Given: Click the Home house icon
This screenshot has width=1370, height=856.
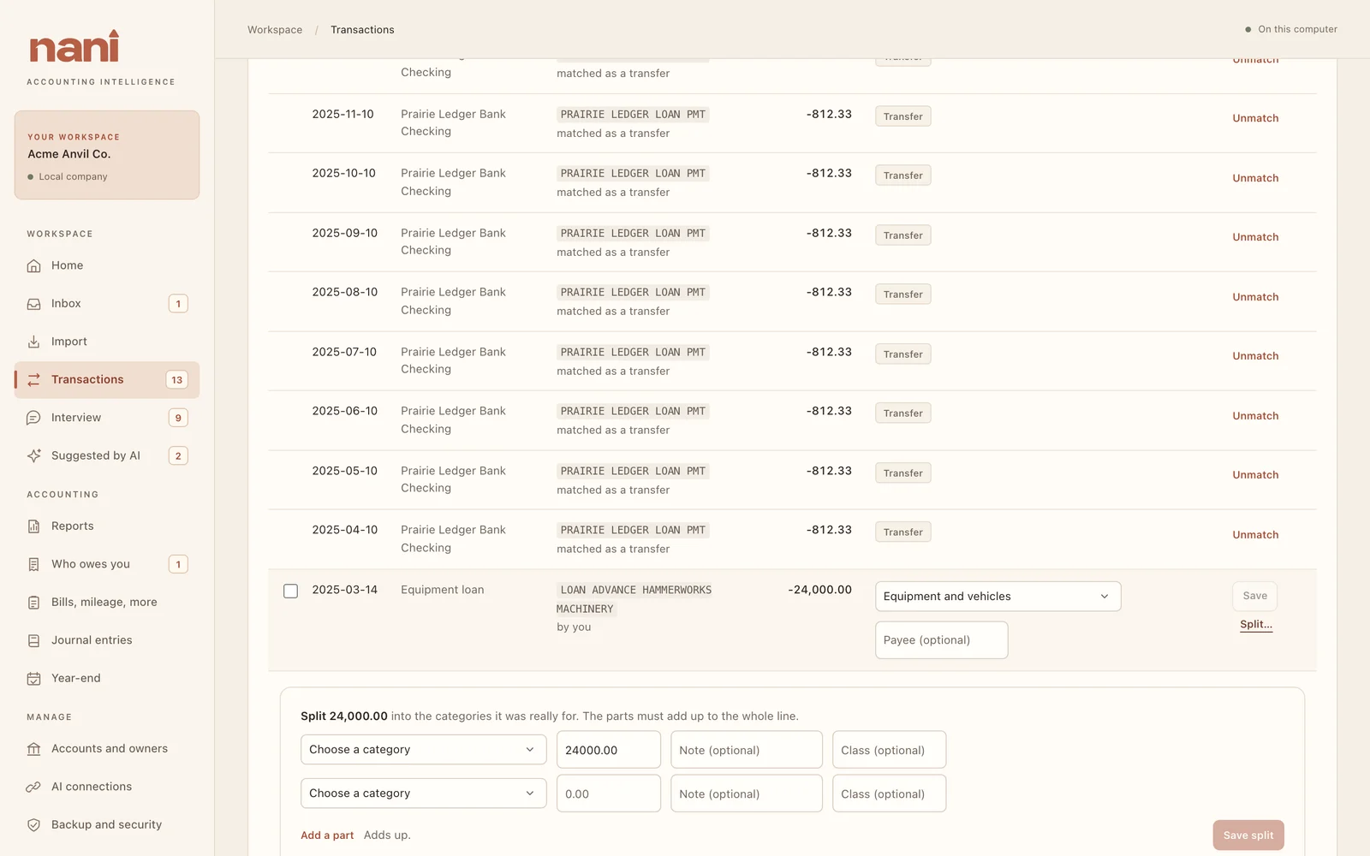Looking at the screenshot, I should [34, 265].
